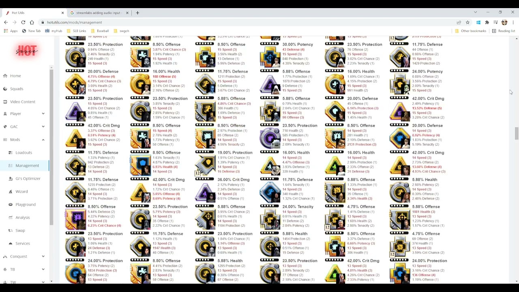Open the Analysis menu item

[23, 217]
